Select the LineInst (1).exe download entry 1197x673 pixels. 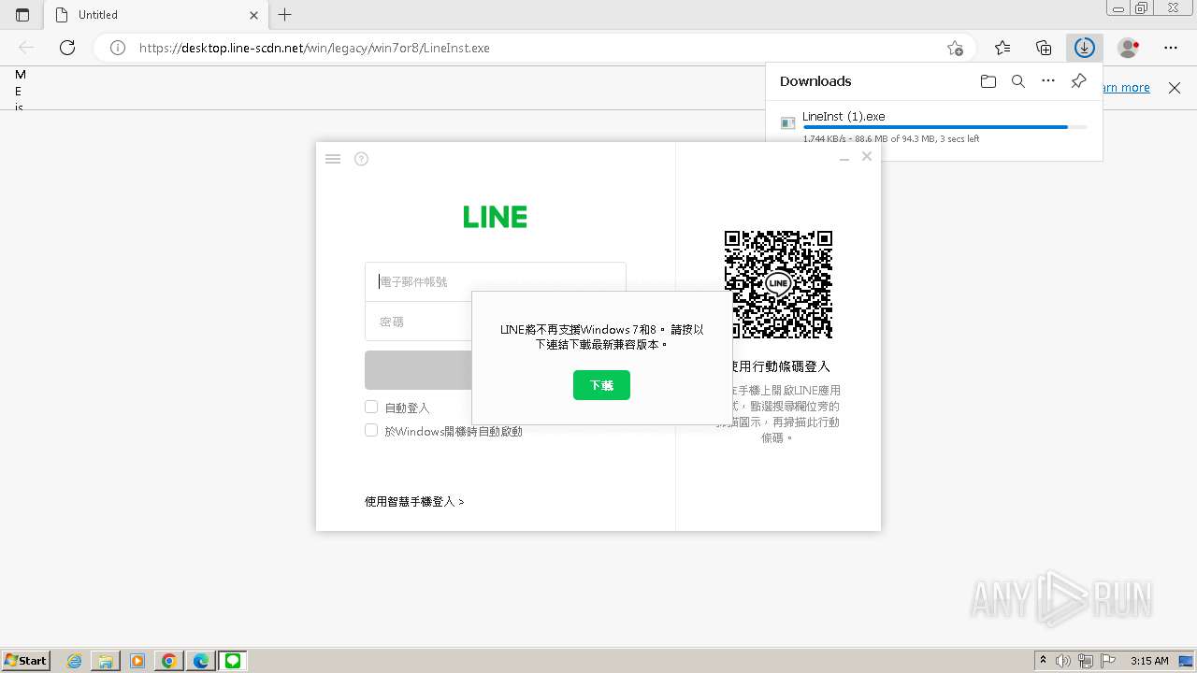934,127
